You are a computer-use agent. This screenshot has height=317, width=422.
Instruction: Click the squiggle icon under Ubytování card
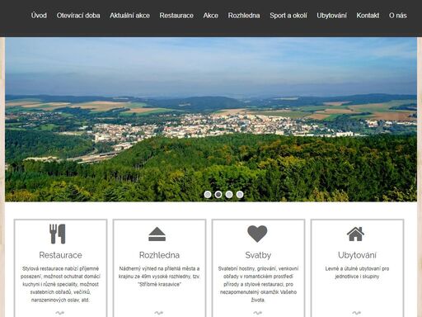coord(356,313)
